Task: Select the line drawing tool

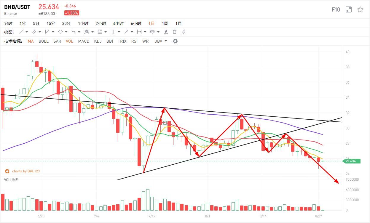Action: coord(21,32)
